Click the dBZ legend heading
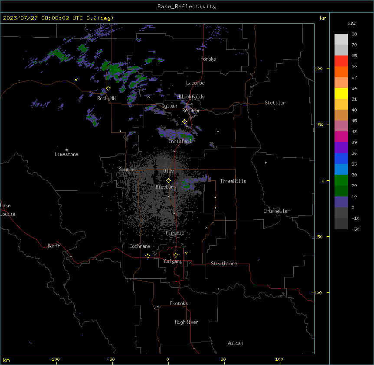The image size is (374, 365). click(x=351, y=23)
